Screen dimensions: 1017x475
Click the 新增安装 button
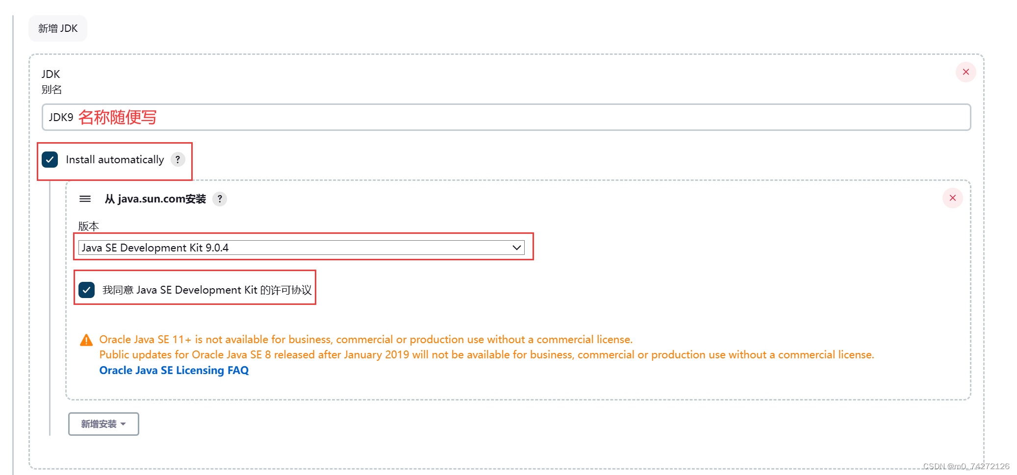pos(103,424)
